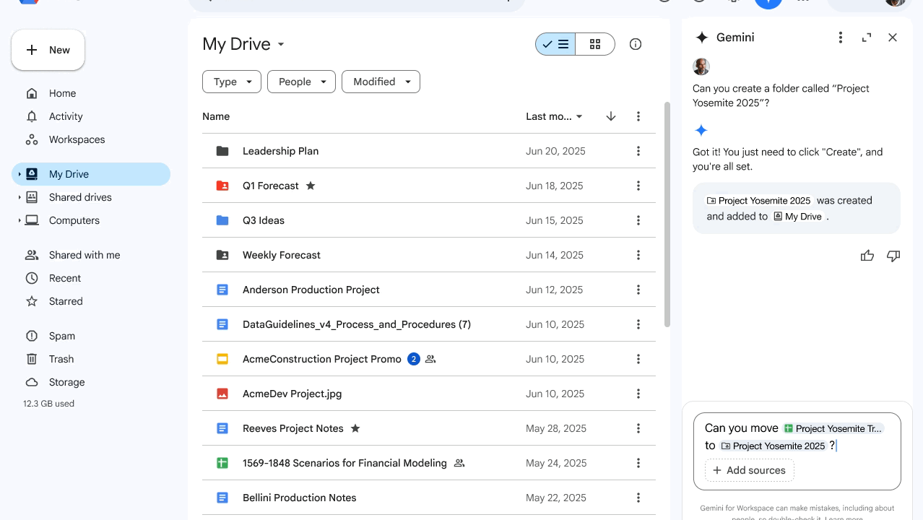Image resolution: width=923 pixels, height=520 pixels.
Task: Click Add sources button
Action: (x=749, y=470)
